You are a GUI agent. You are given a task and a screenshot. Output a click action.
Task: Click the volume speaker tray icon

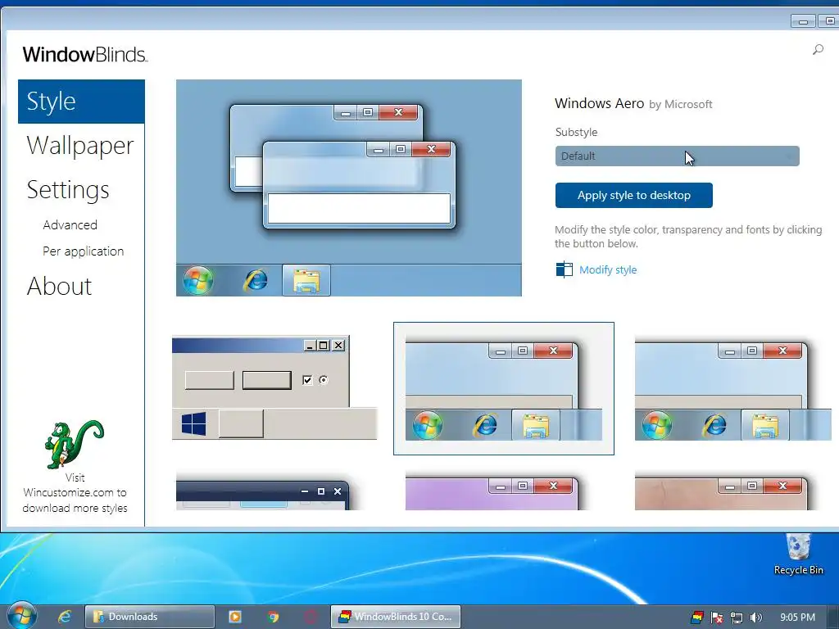point(755,618)
